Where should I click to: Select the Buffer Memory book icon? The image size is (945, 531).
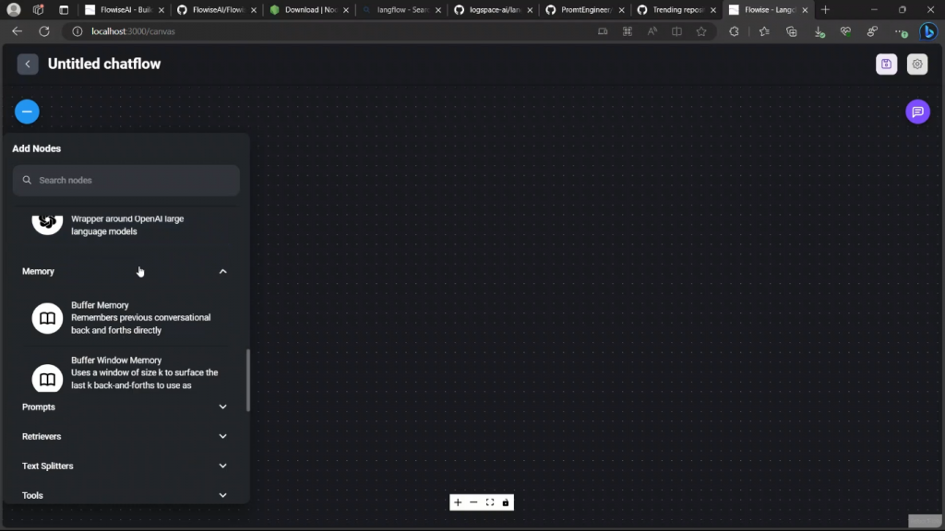click(47, 318)
